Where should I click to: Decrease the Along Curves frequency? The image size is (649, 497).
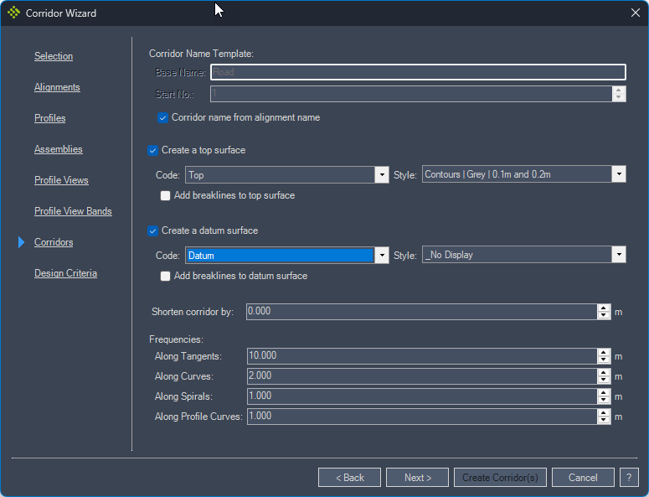[604, 381]
